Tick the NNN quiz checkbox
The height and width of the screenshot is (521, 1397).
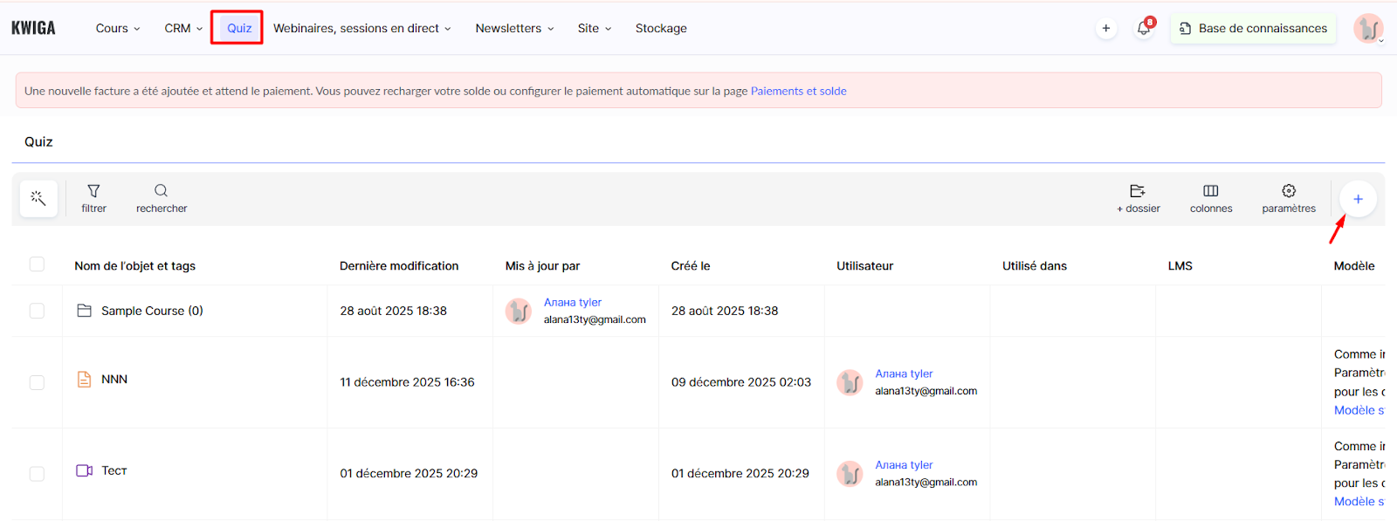(37, 382)
